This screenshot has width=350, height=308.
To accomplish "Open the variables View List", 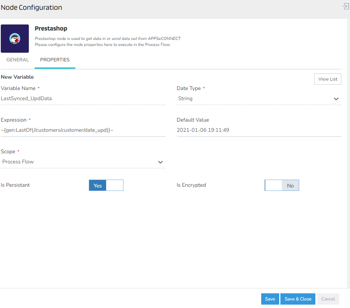I will coord(327,79).
